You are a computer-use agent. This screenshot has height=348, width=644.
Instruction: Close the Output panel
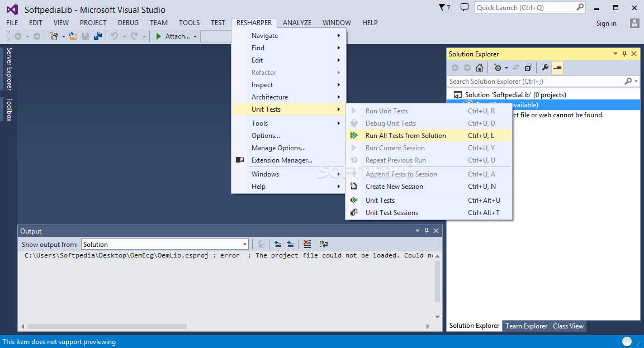click(x=436, y=231)
